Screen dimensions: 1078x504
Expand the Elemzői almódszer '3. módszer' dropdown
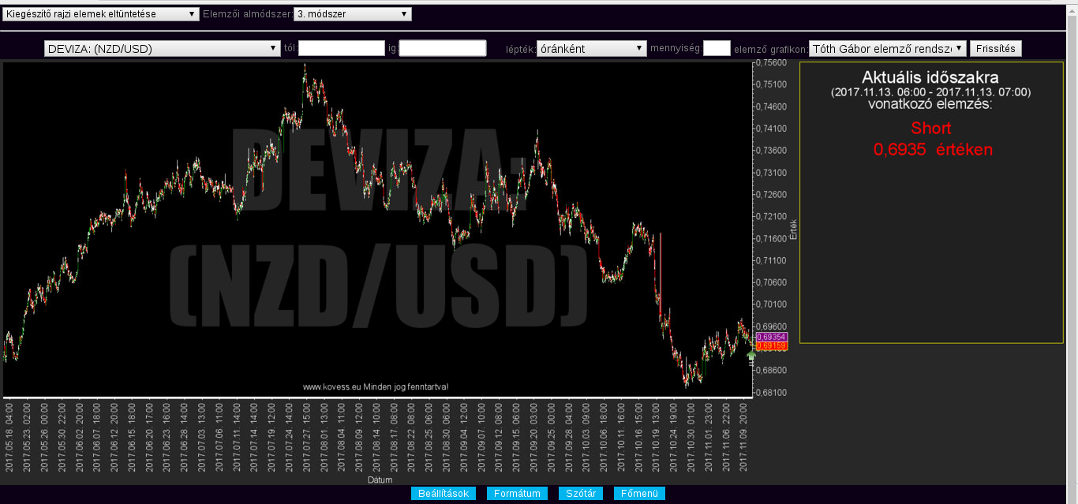click(352, 14)
